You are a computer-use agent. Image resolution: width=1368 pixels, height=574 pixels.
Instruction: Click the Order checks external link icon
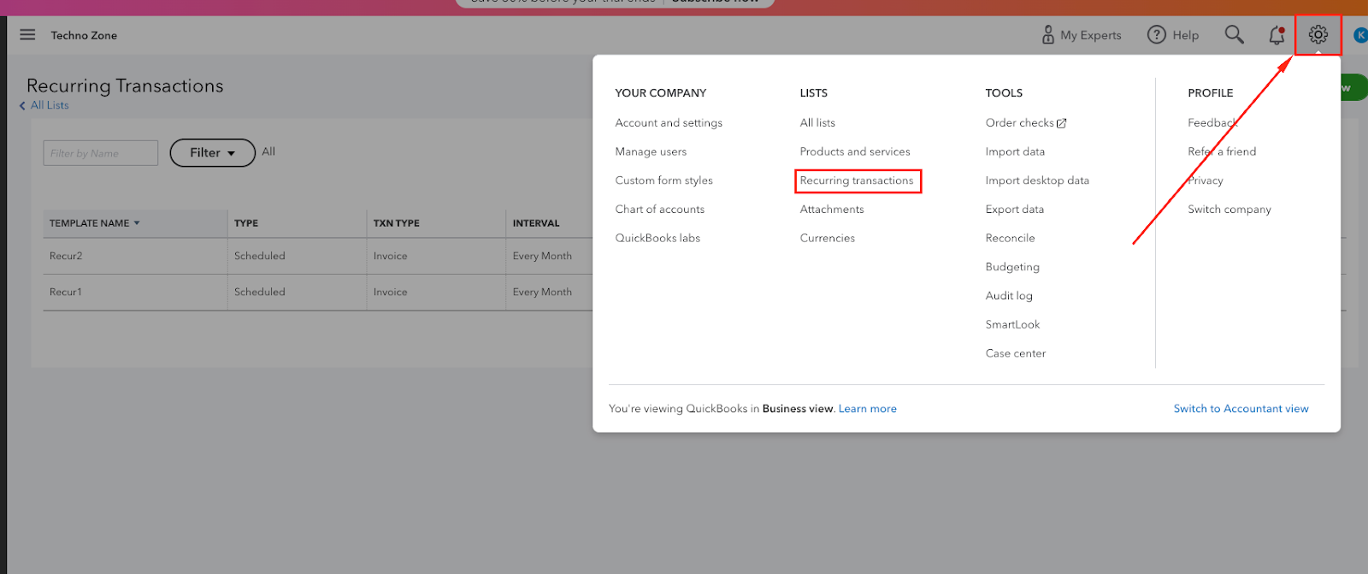(1062, 123)
